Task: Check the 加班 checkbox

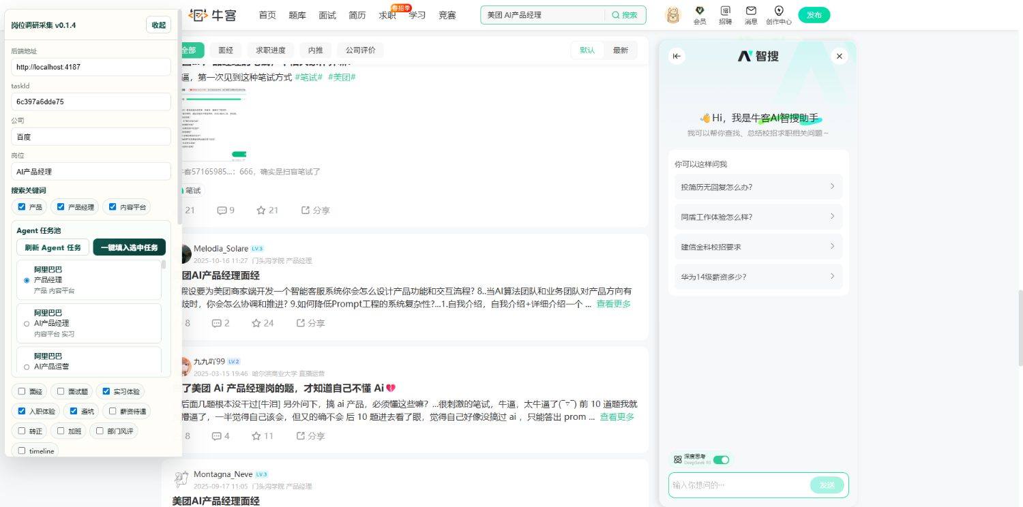Action: pos(61,431)
